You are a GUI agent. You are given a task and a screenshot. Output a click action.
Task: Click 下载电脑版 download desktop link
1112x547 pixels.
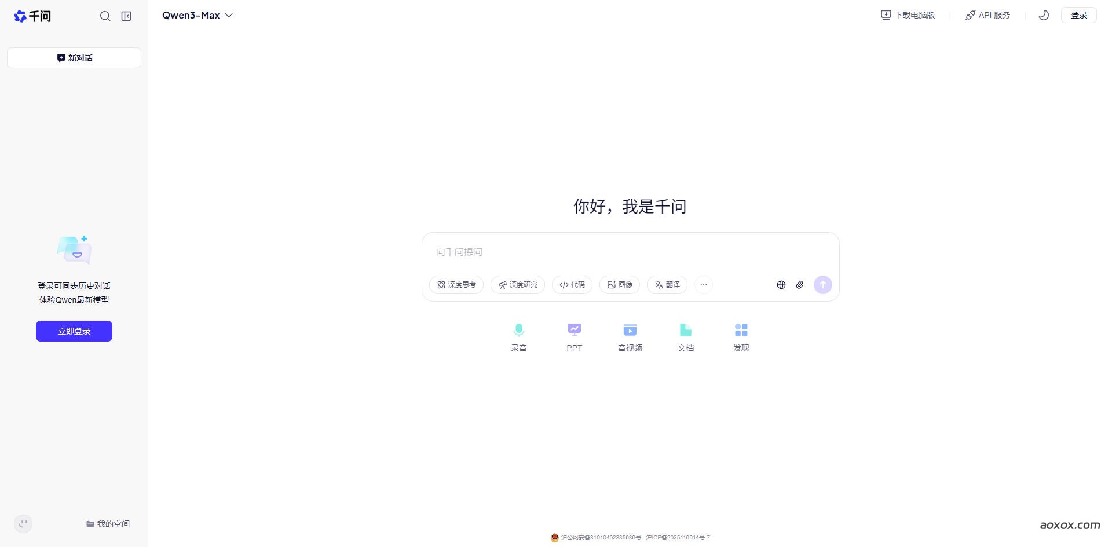coord(908,15)
